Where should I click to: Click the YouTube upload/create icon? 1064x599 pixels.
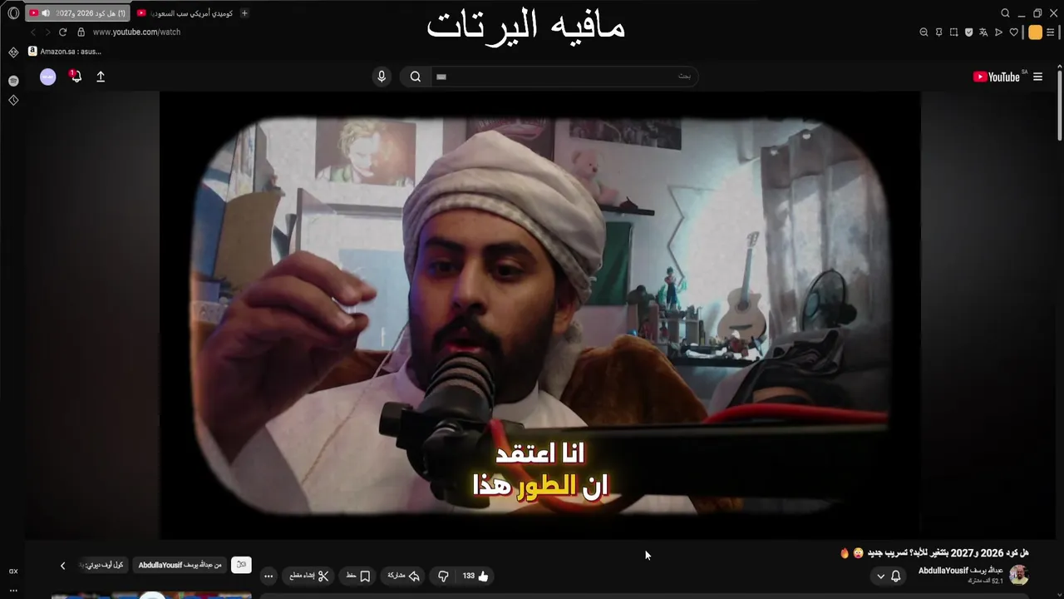[101, 77]
